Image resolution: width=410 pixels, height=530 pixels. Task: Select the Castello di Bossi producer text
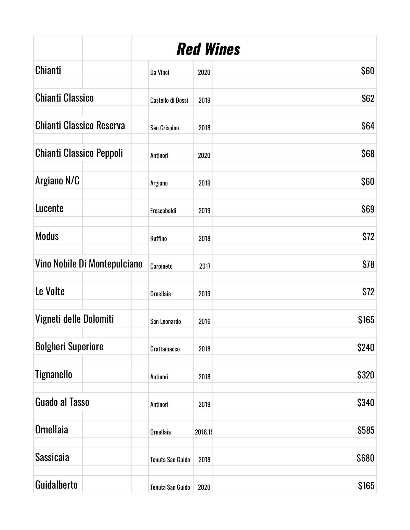coord(169,100)
